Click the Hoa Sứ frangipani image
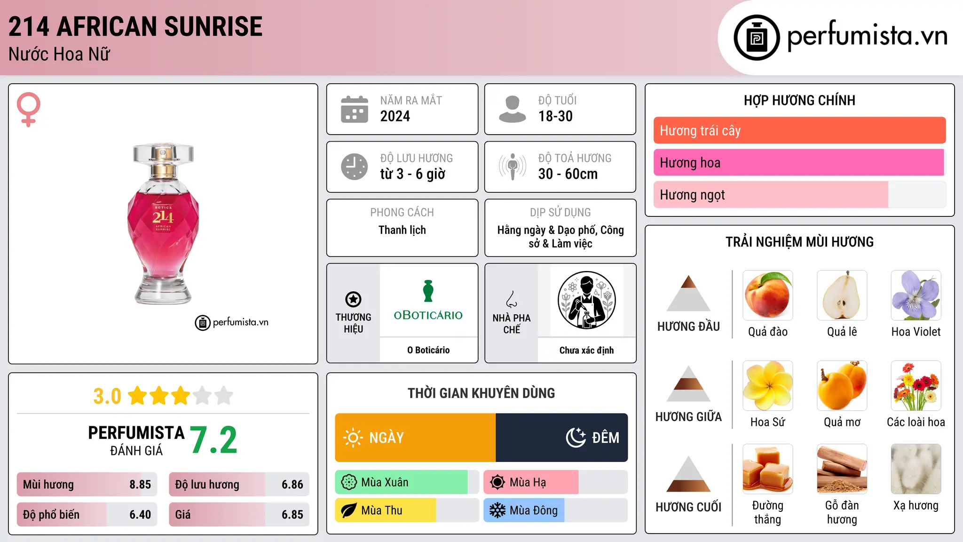The height and width of the screenshot is (542, 963). (768, 386)
